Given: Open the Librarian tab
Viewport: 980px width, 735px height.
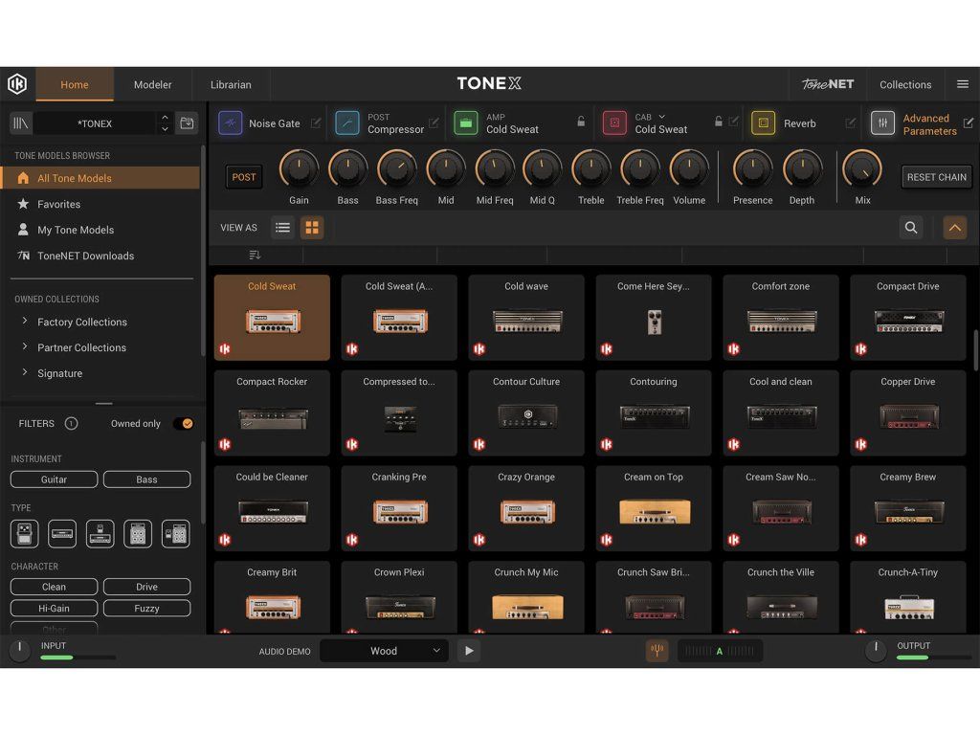Looking at the screenshot, I should [231, 84].
